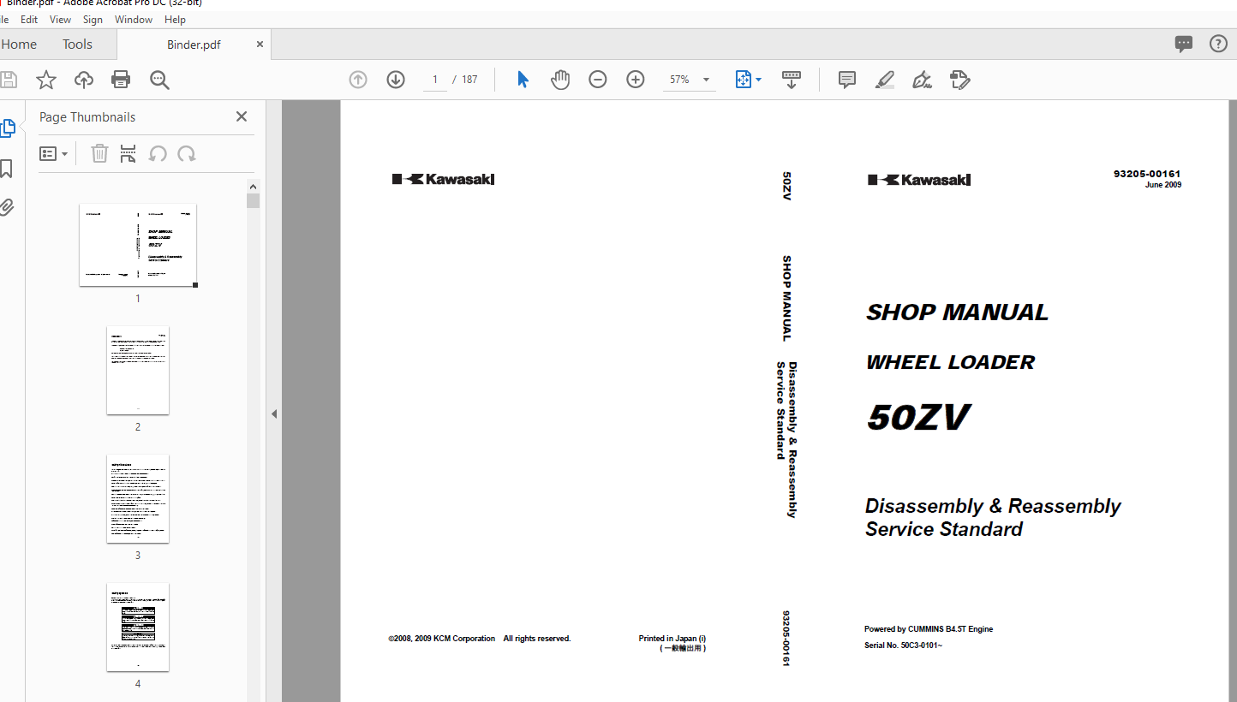Image resolution: width=1237 pixels, height=702 pixels.
Task: Click the 'WHEEL LOADER' heading text
Action: [950, 362]
